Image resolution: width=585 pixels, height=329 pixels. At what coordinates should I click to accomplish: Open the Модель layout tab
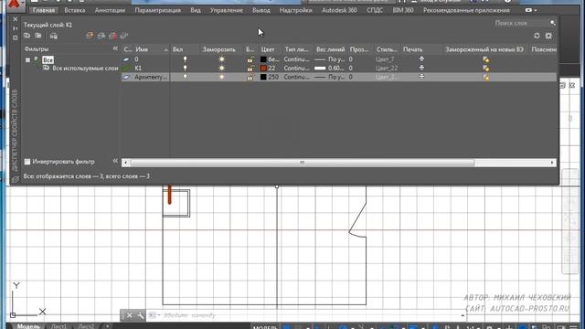click(x=28, y=326)
